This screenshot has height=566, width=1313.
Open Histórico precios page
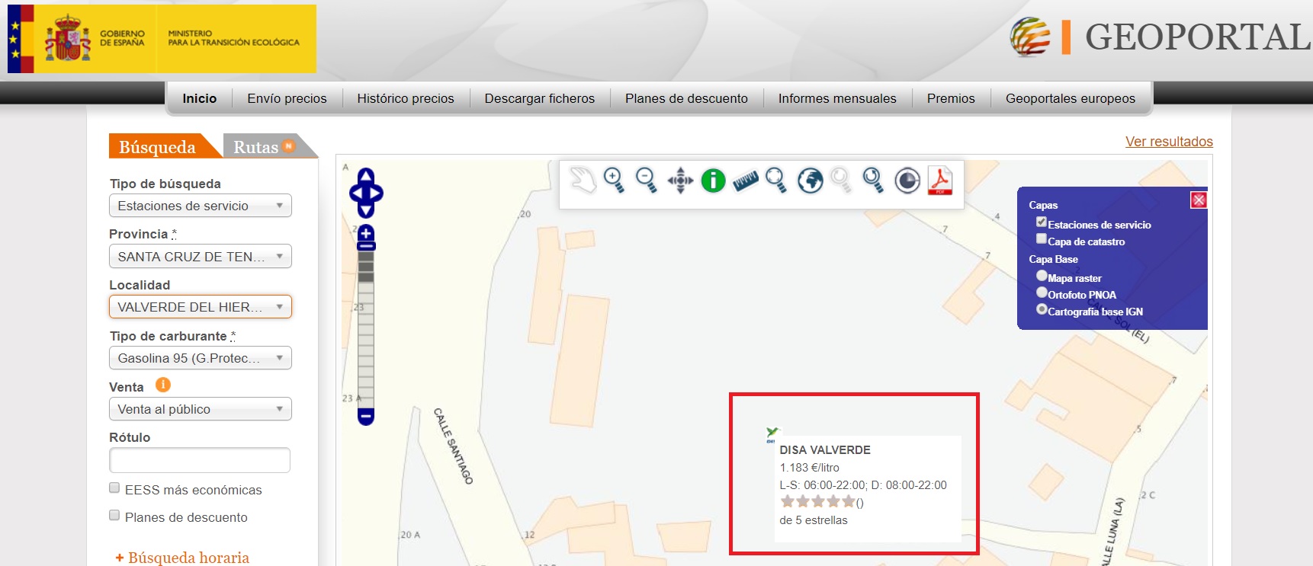pos(406,98)
